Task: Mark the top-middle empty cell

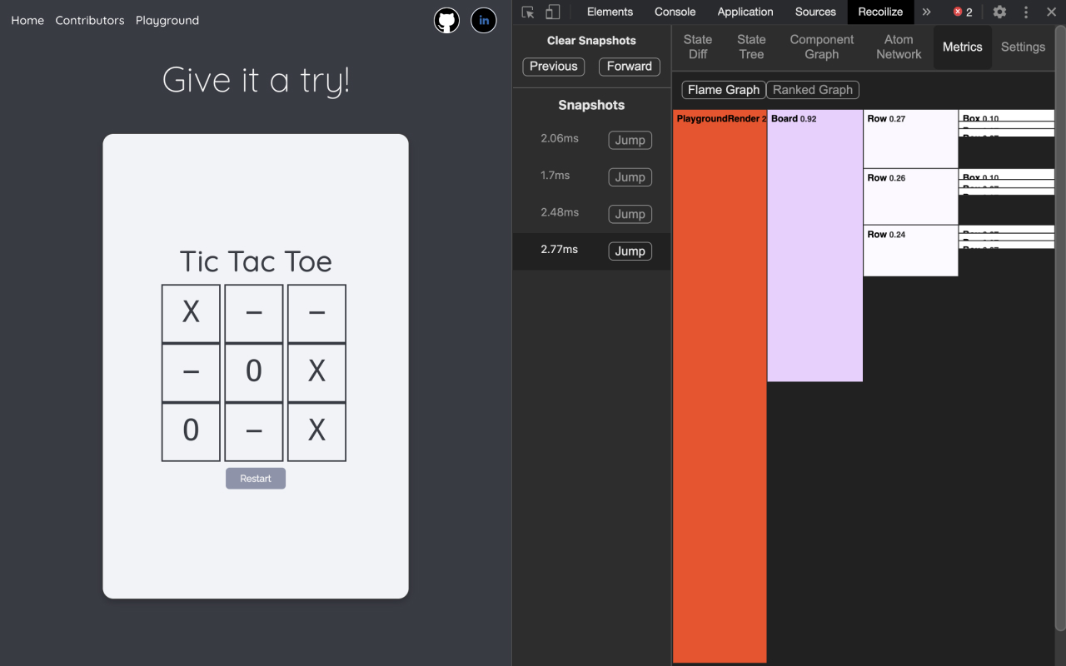Action: click(254, 313)
